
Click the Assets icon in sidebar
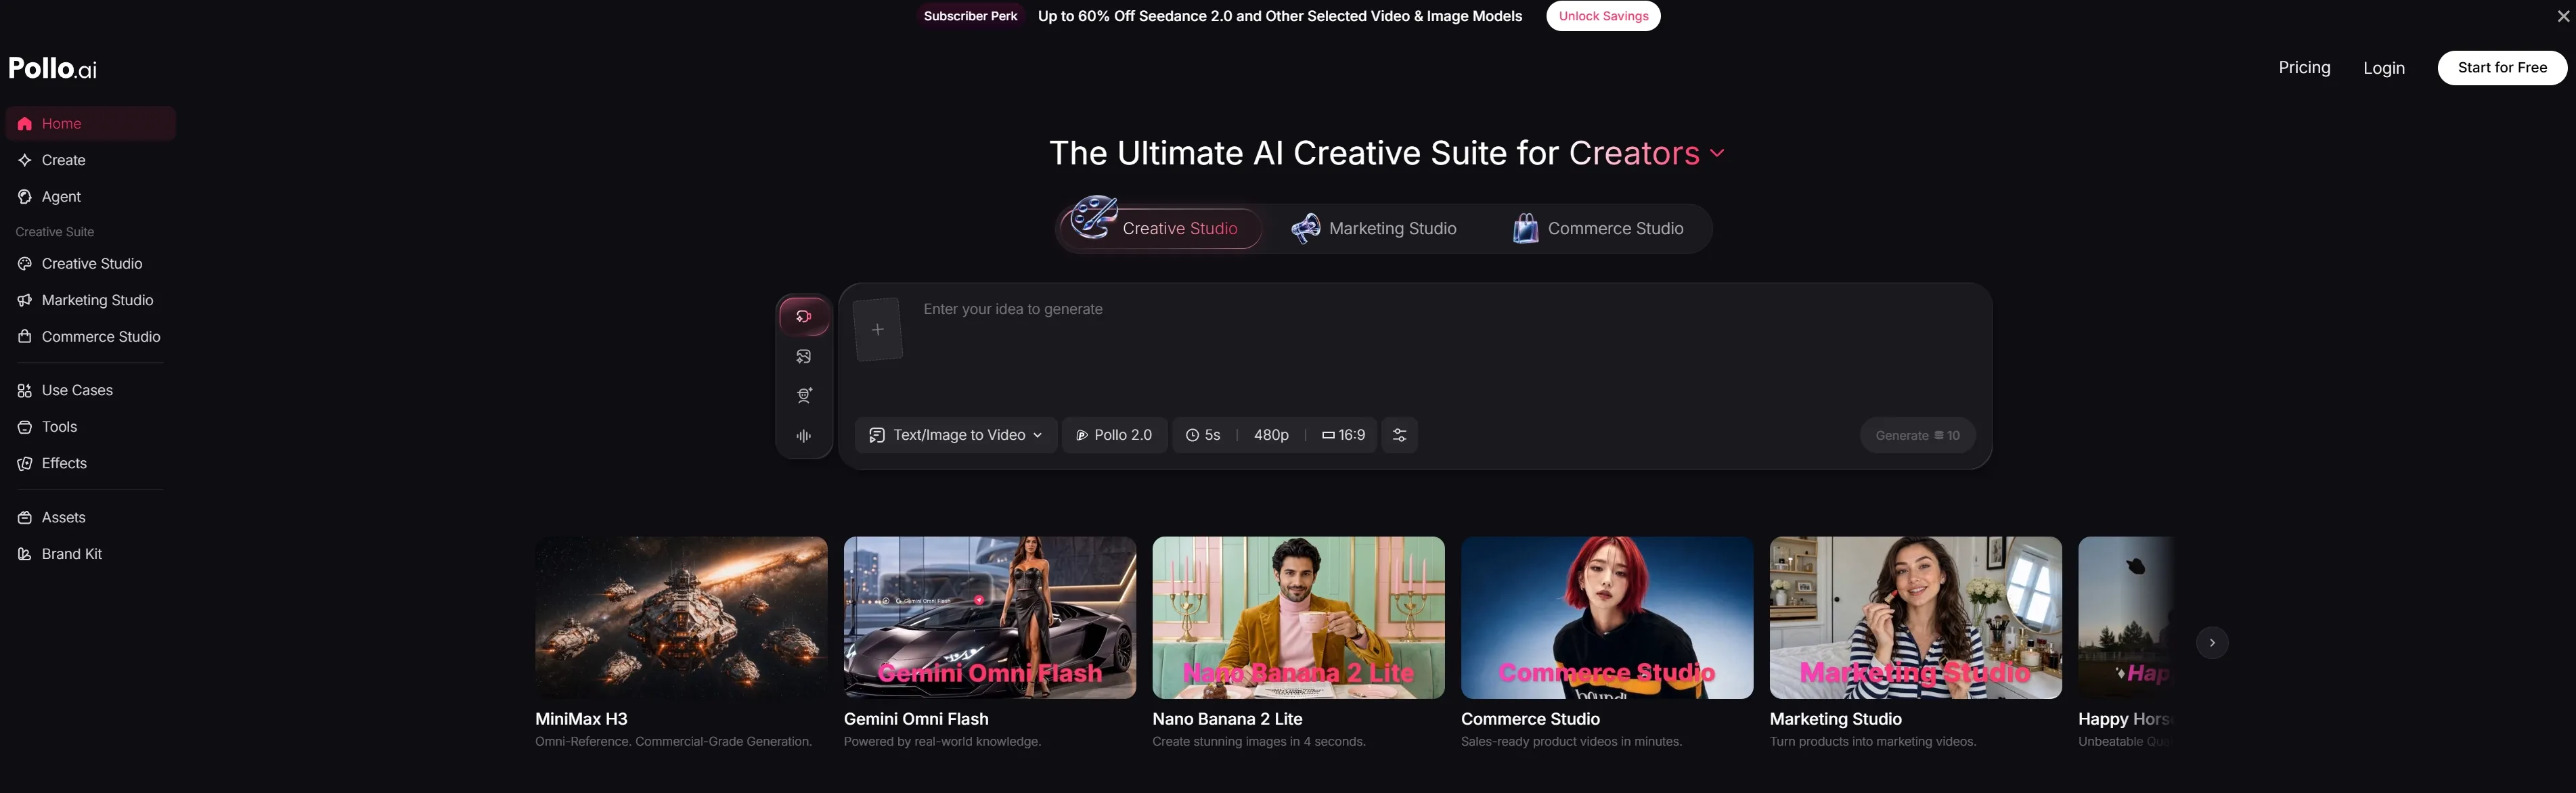point(25,517)
